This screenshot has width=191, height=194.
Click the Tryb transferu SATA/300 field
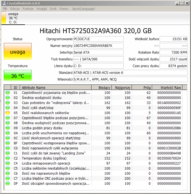98,59
